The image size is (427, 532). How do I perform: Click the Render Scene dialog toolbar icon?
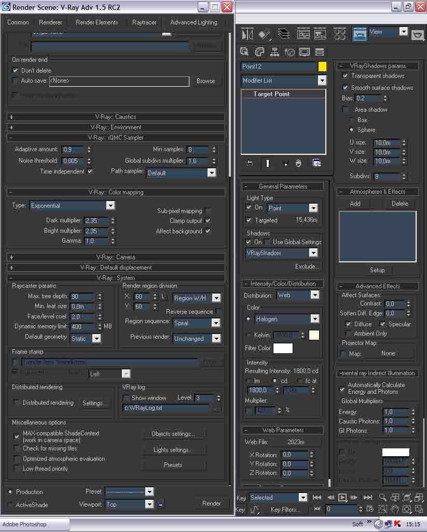(359, 34)
